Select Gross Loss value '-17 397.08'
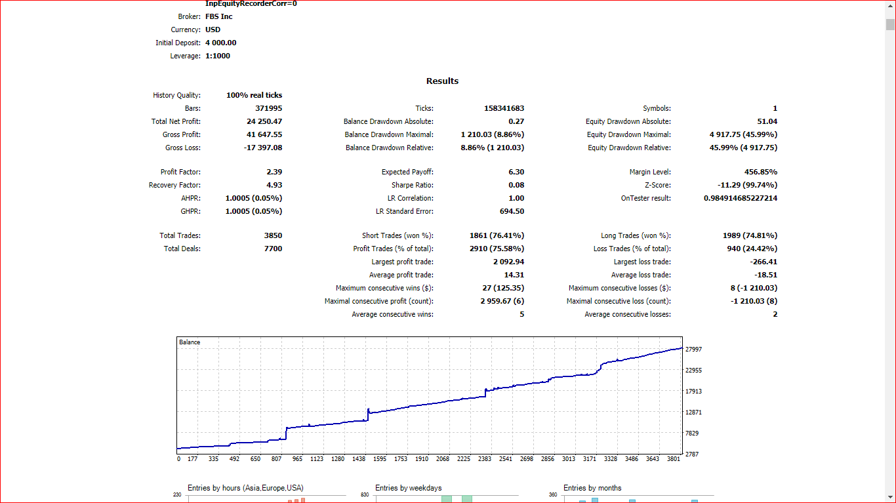Viewport: 896px width, 503px height. [x=264, y=148]
